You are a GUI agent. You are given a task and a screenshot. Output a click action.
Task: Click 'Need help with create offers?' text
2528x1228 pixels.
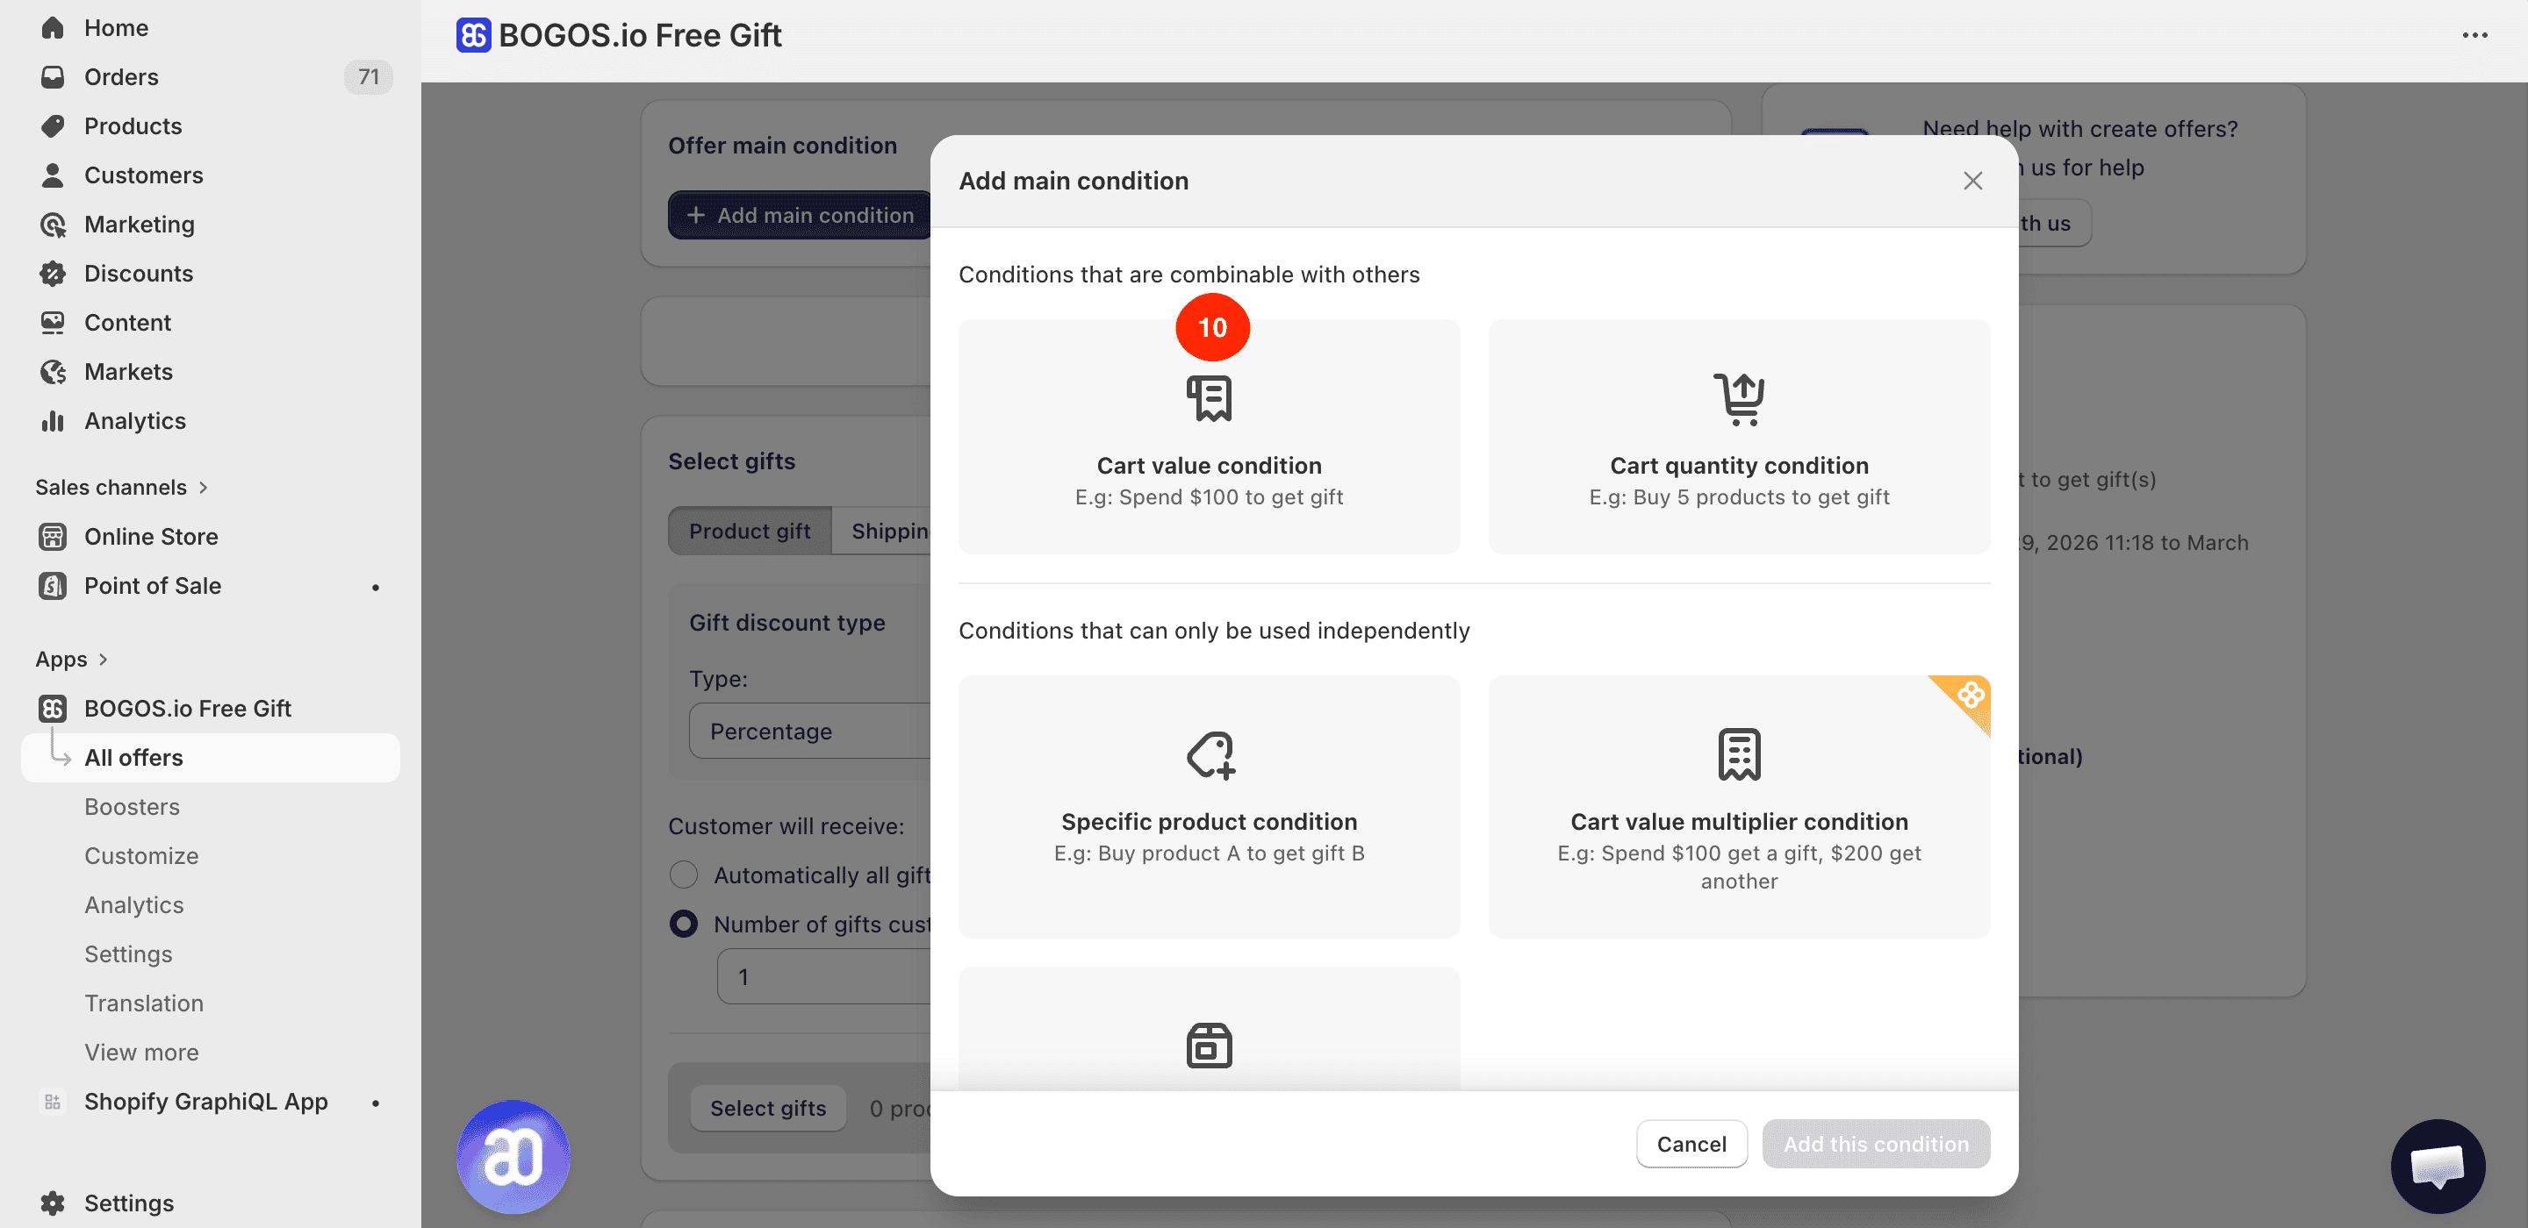pyautogui.click(x=2079, y=128)
